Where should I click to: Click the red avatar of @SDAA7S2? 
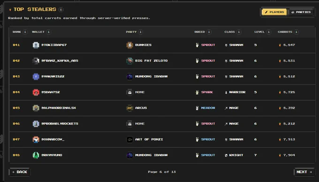point(36,92)
